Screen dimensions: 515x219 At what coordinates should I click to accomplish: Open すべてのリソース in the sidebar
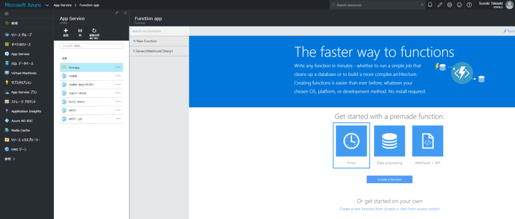pyautogui.click(x=18, y=44)
